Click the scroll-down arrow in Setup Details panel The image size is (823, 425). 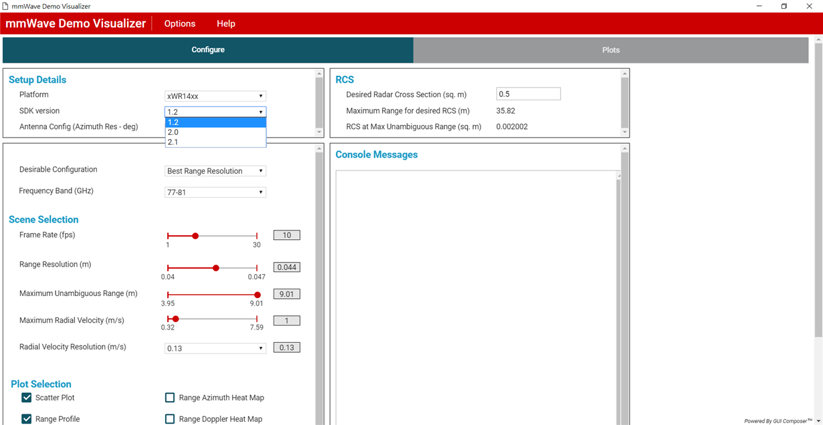[319, 132]
